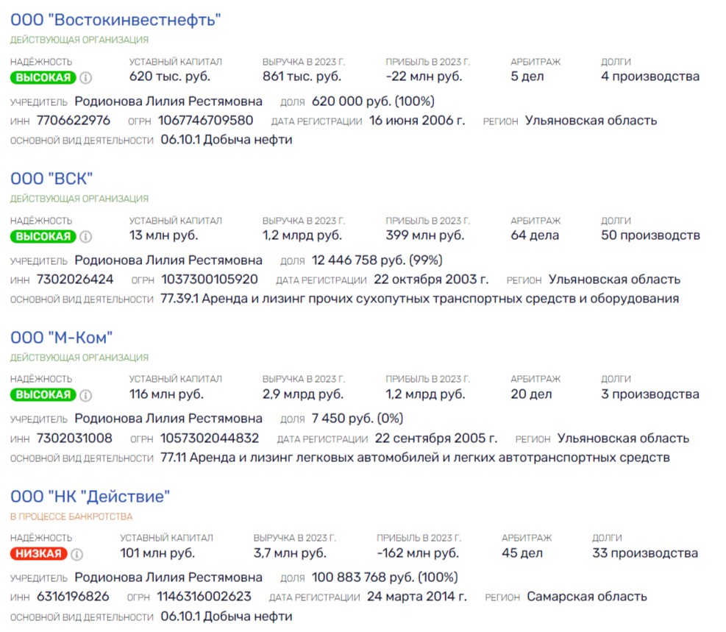
Task: Open the ООО "ВСК" company link
Action: [x=51, y=179]
